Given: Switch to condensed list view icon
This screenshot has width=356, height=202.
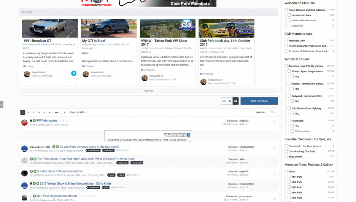Looking at the screenshot, I should [224, 101].
